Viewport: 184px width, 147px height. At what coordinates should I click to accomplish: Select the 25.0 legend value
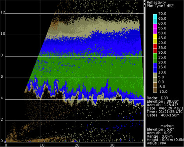(162, 58)
